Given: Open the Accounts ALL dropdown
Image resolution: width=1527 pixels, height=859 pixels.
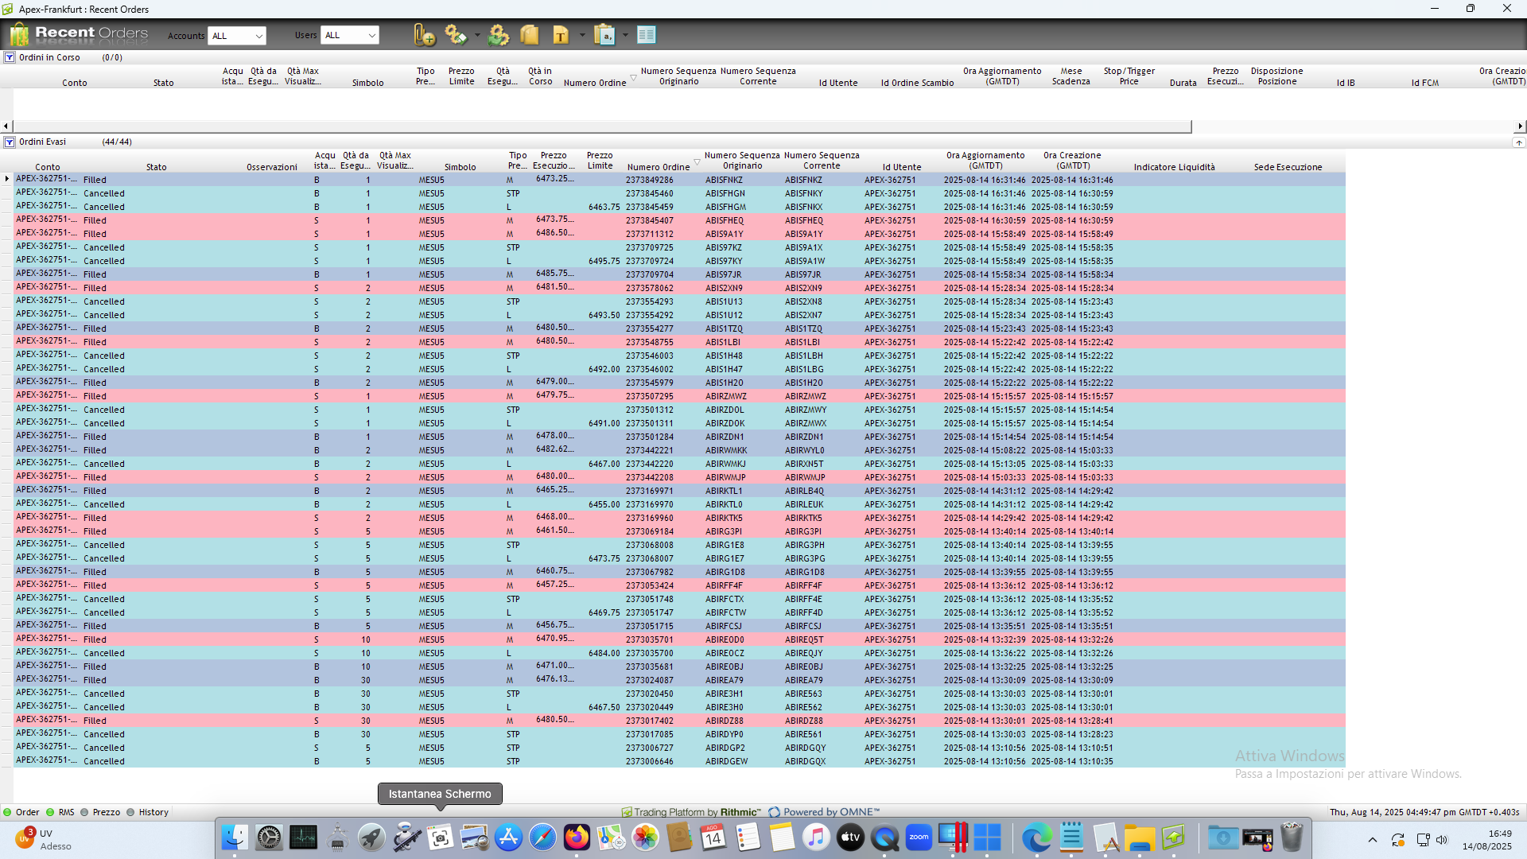Looking at the screenshot, I should [x=237, y=36].
